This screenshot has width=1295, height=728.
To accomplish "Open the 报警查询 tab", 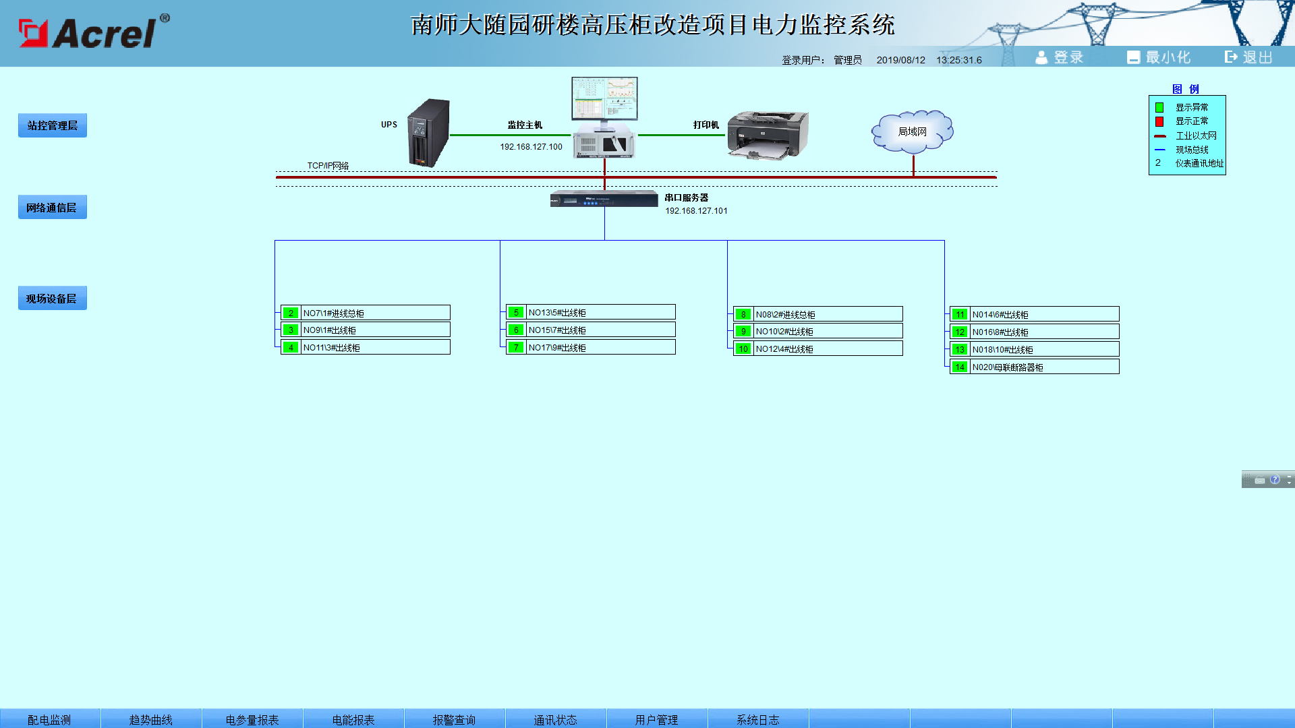I will [454, 719].
